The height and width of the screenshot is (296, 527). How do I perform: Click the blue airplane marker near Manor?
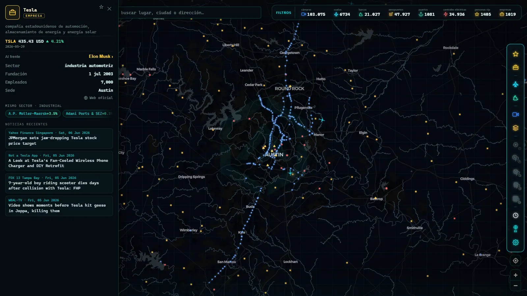tap(322, 120)
